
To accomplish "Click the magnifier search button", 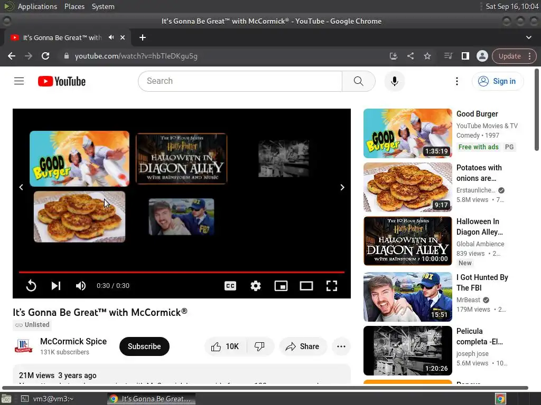I will click(359, 81).
